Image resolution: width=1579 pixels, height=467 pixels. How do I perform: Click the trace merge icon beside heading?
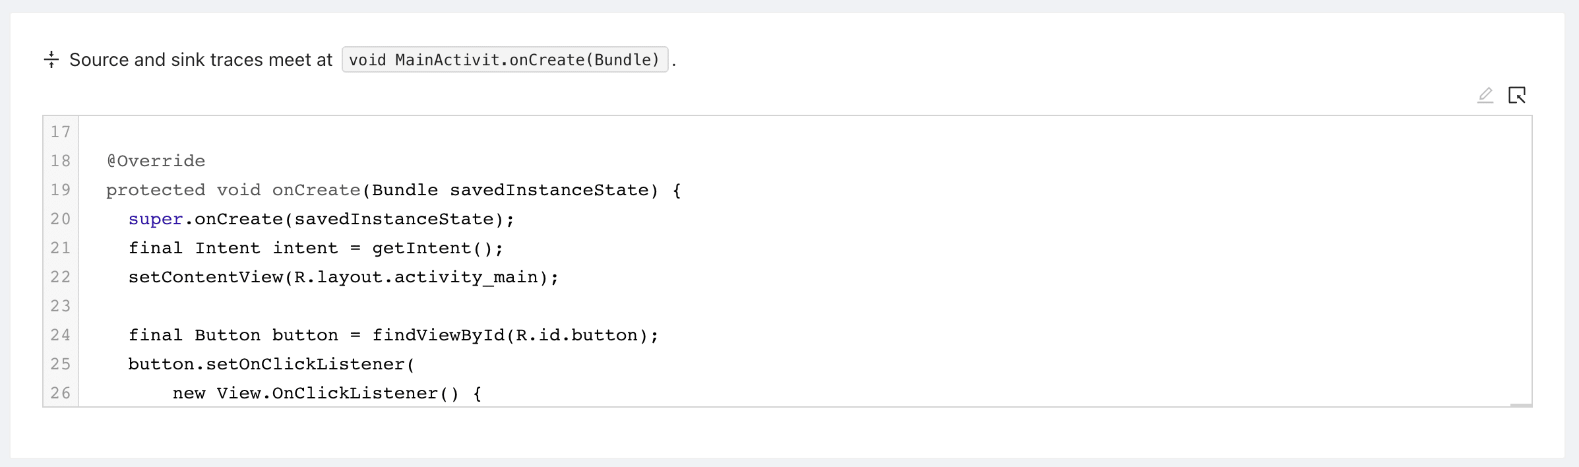tap(51, 60)
